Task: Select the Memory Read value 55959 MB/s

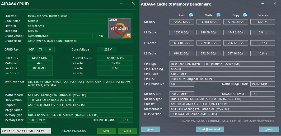Action: 182,22
